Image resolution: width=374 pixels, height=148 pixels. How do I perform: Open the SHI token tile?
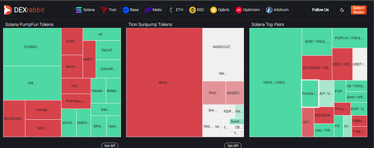tap(213, 110)
